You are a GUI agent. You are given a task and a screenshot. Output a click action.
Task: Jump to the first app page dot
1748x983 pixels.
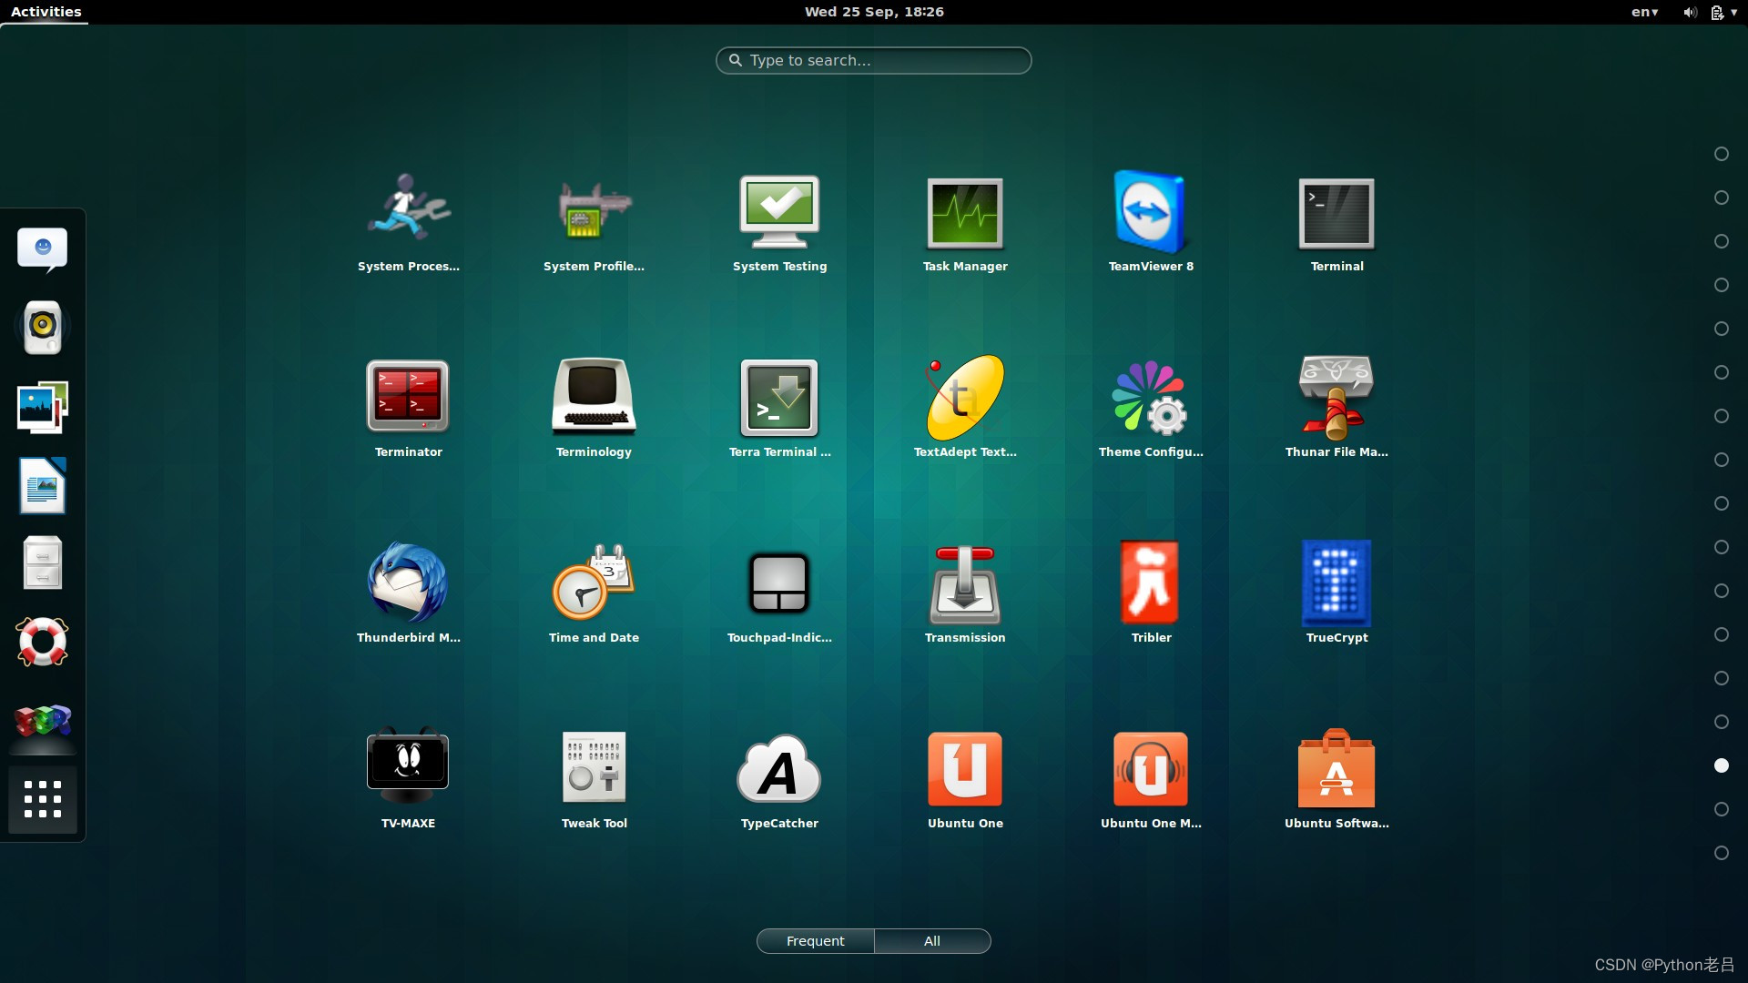point(1721,154)
